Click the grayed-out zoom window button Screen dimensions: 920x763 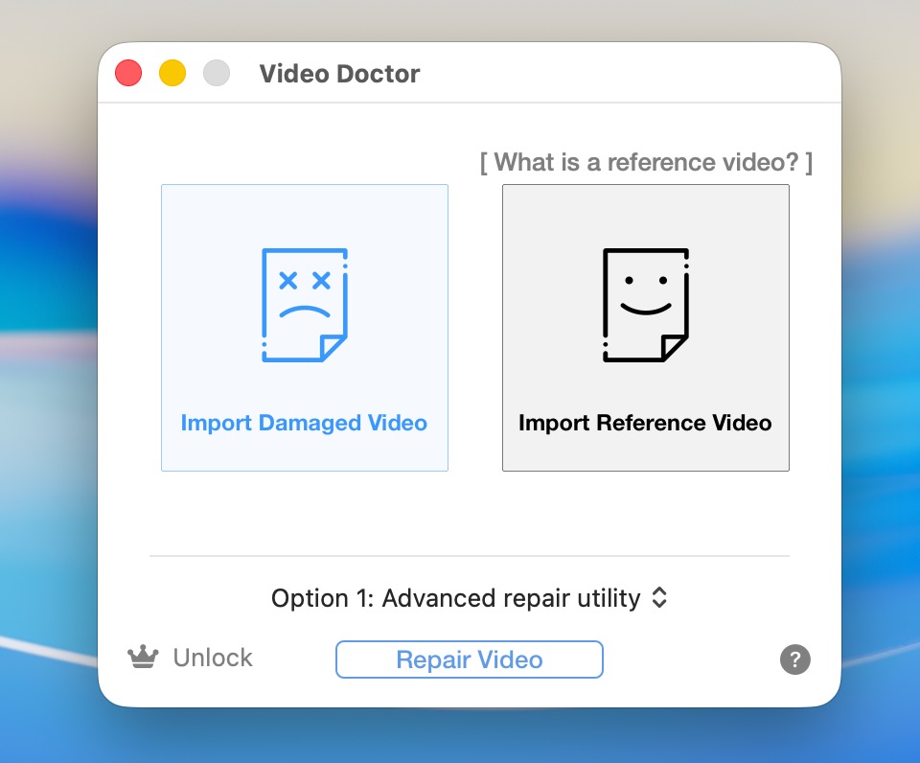click(217, 73)
